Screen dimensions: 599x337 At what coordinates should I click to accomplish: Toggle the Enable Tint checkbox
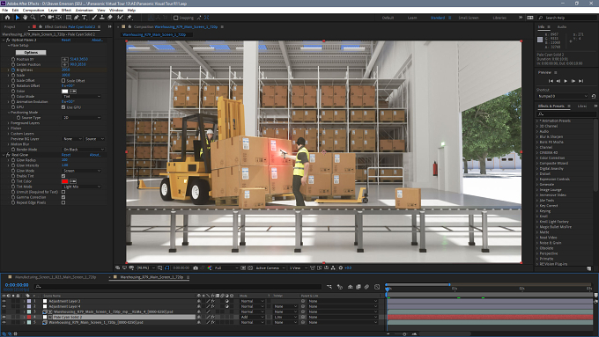click(x=63, y=176)
